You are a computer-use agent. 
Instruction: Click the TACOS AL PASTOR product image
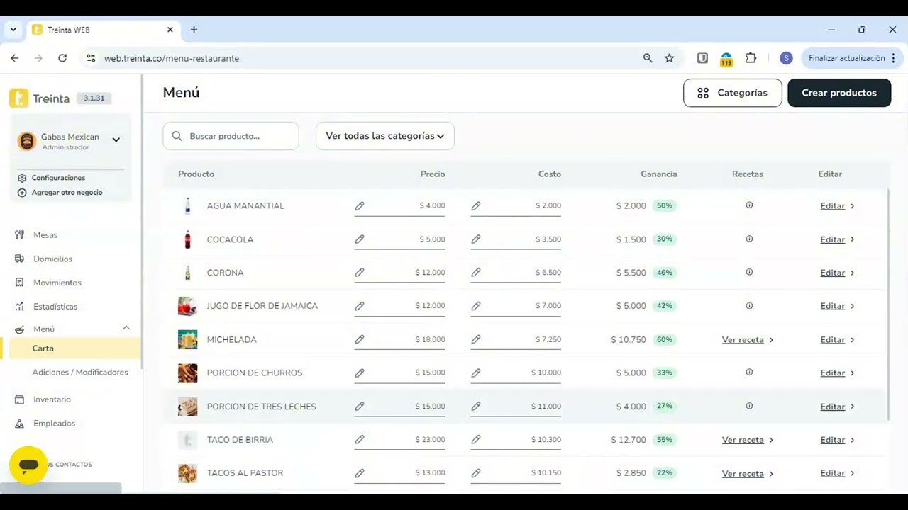187,473
